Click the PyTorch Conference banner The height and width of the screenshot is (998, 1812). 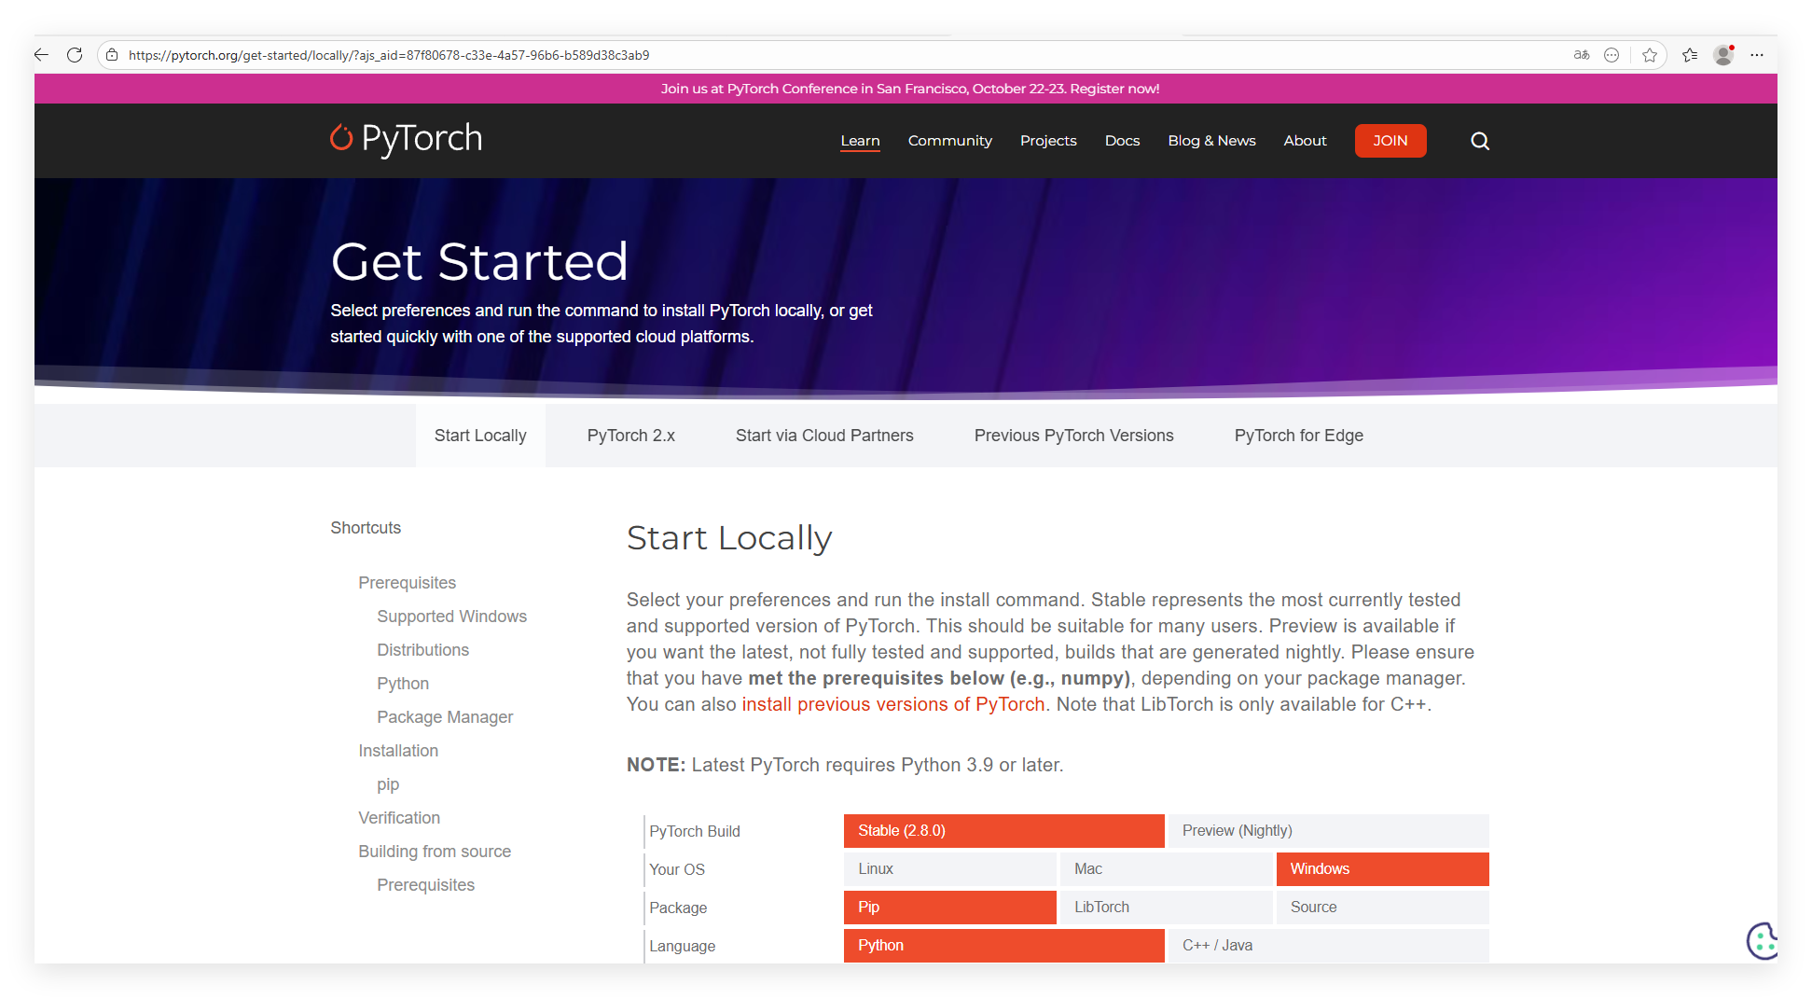910,89
